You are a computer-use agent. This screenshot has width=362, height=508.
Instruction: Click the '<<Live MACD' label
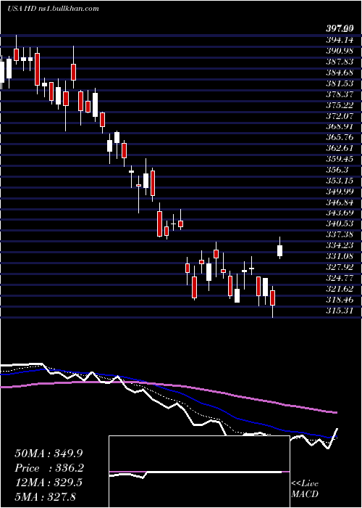(305, 489)
